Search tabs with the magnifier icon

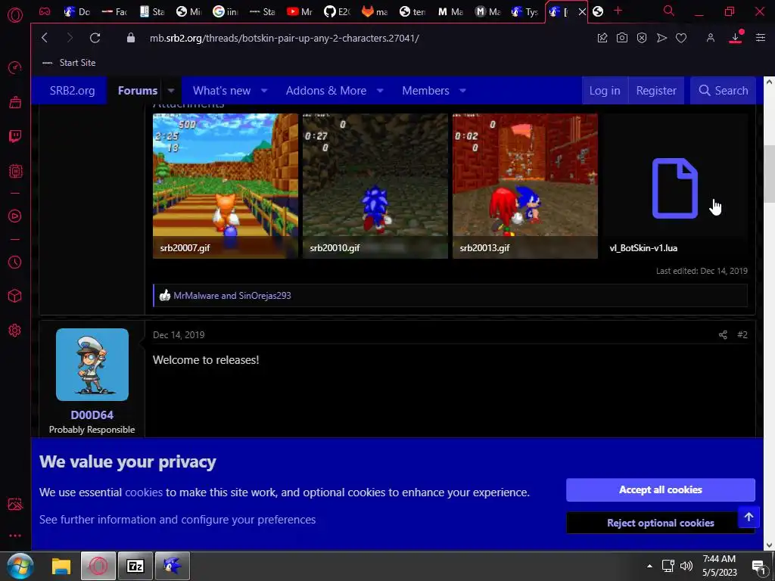coord(668,11)
